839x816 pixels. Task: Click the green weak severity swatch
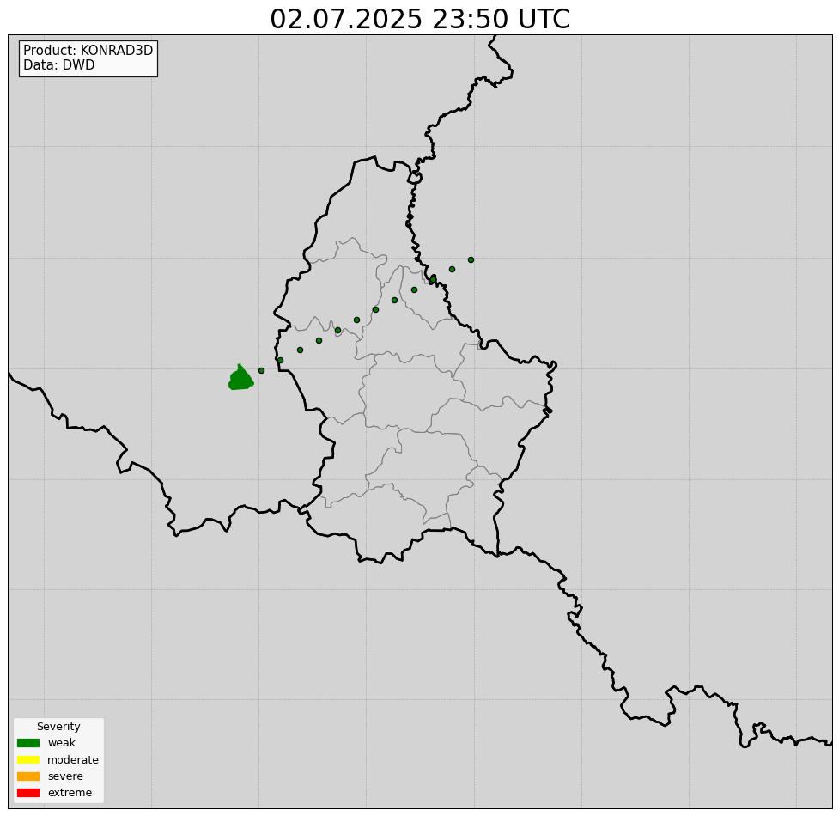(28, 743)
